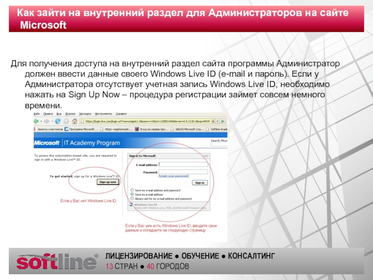Screen dimensions: 373x280
Task: Open the Журнал menu
Action: pyautogui.click(x=70, y=114)
